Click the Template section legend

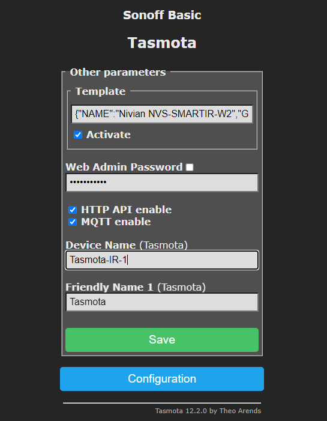coord(100,91)
